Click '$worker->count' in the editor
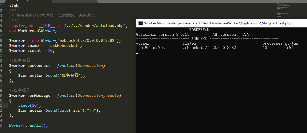307x133 pixels. [25, 51]
